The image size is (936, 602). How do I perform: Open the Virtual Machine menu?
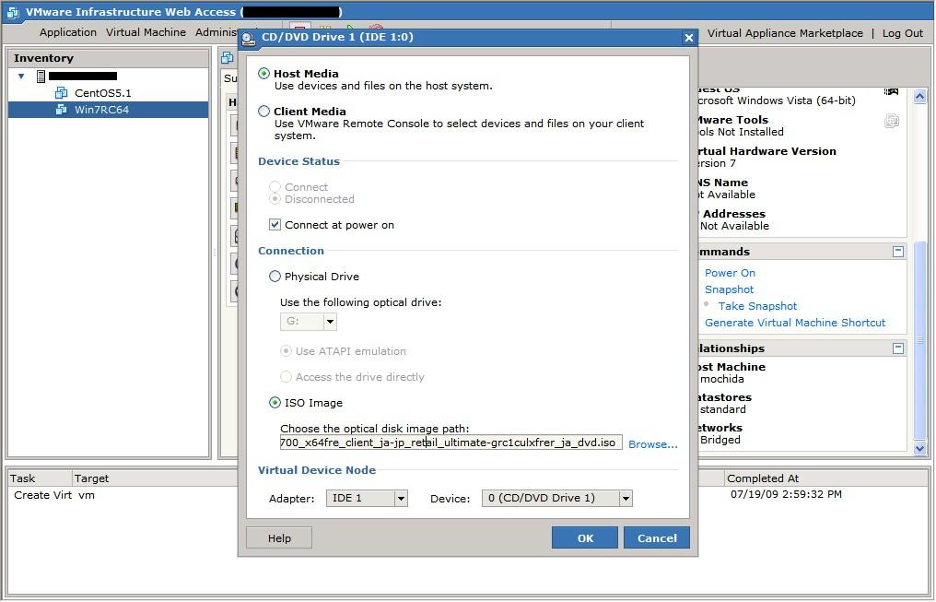[x=146, y=32]
